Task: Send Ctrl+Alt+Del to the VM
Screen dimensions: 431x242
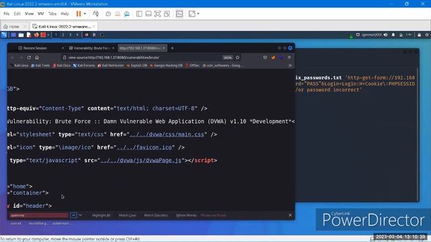Action: click(x=96, y=13)
